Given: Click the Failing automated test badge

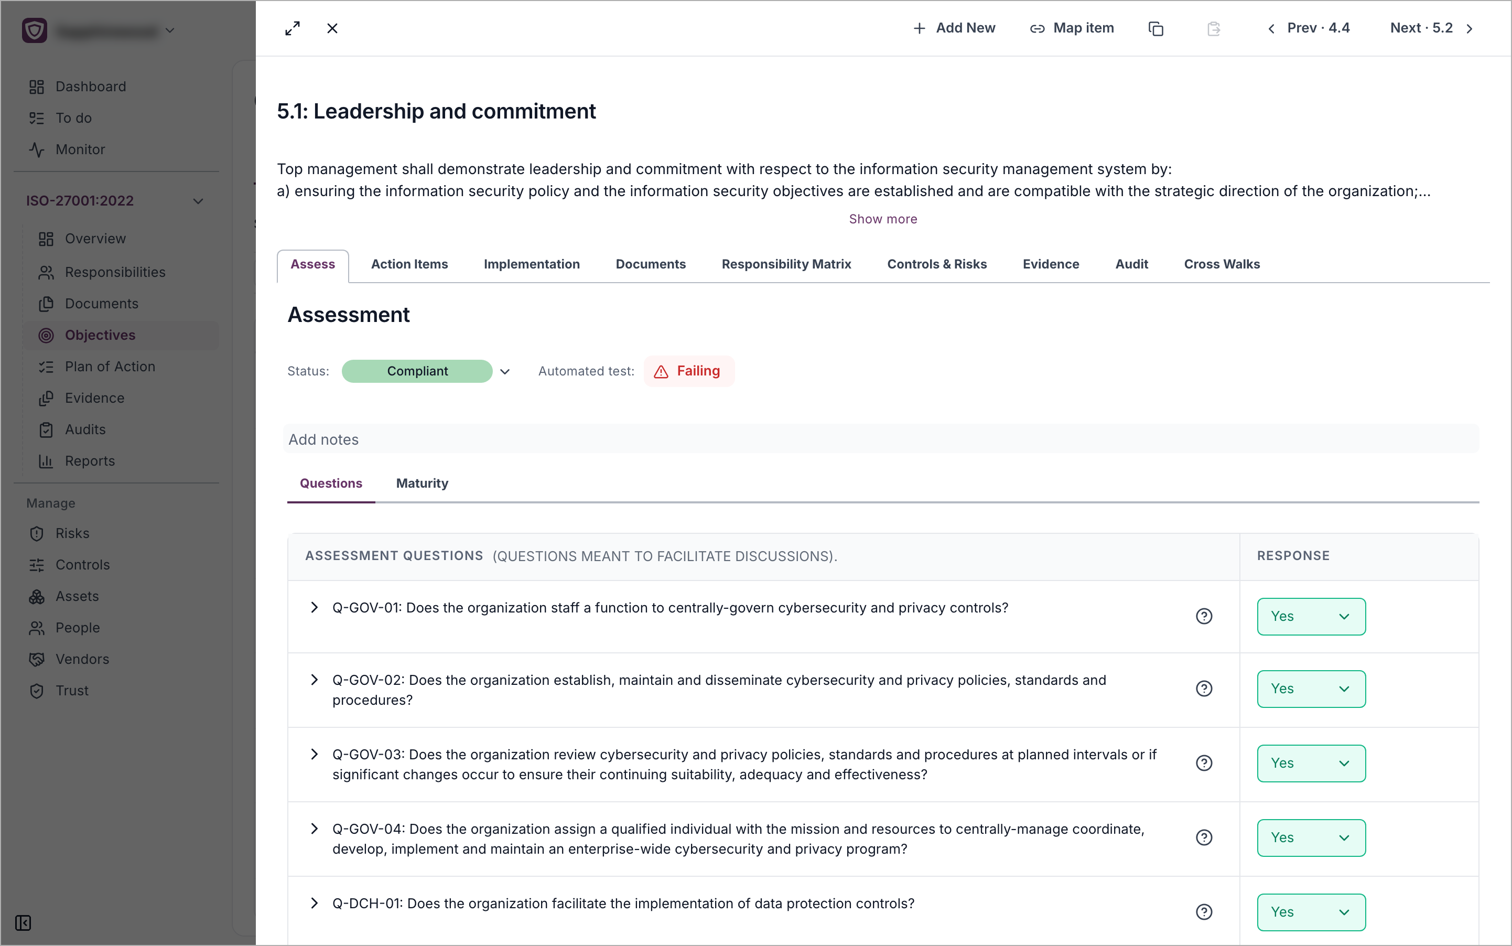Looking at the screenshot, I should click(689, 371).
